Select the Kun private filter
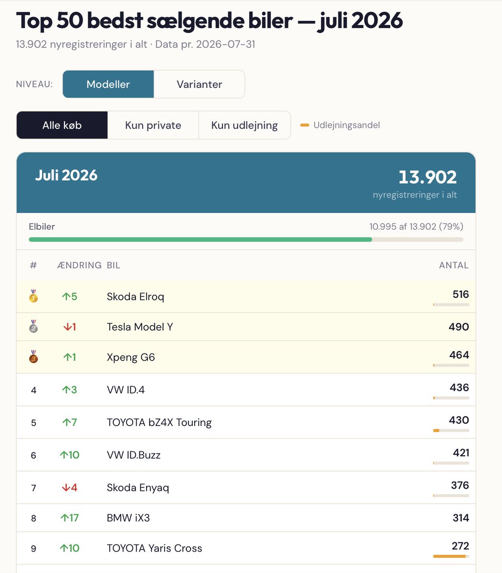Viewport: 502px width, 573px height. (x=153, y=125)
